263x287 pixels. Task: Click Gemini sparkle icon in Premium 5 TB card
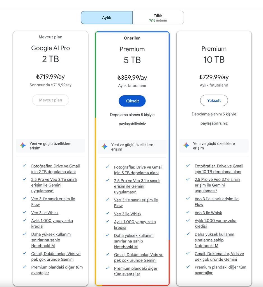105,147
